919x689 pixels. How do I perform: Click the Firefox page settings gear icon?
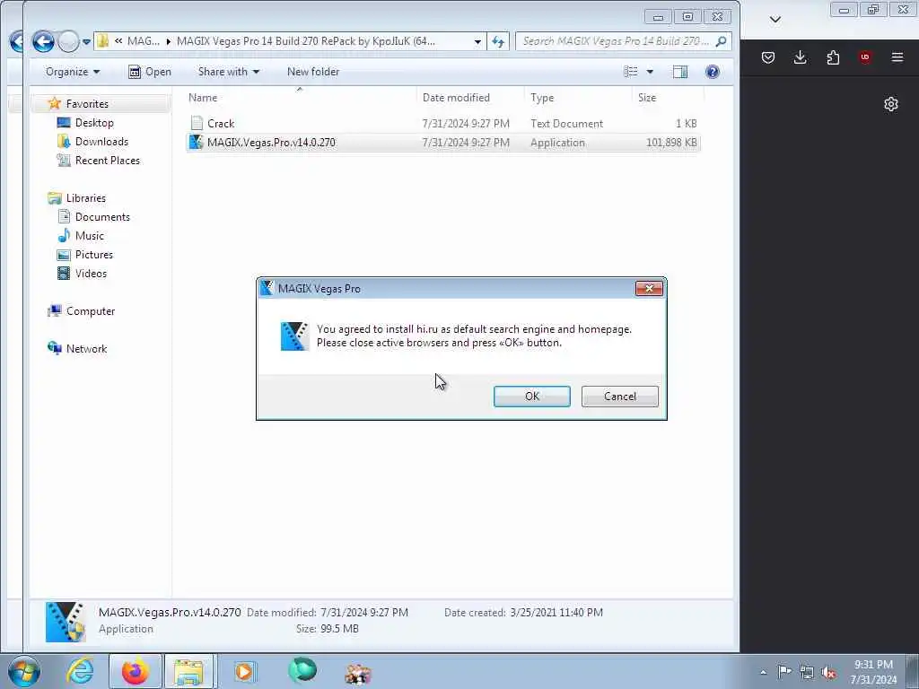(891, 104)
